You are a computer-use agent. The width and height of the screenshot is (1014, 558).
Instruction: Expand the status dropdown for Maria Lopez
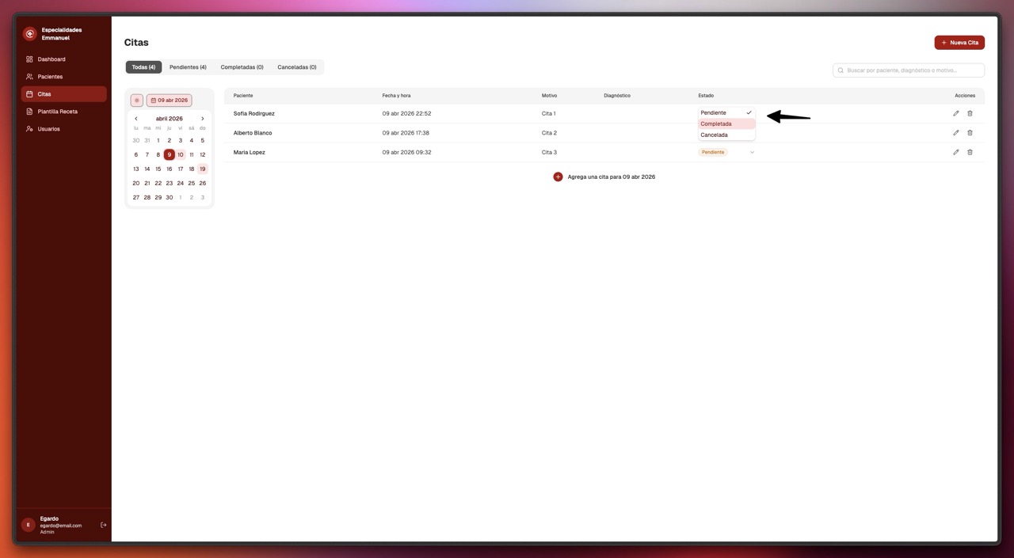pyautogui.click(x=751, y=152)
